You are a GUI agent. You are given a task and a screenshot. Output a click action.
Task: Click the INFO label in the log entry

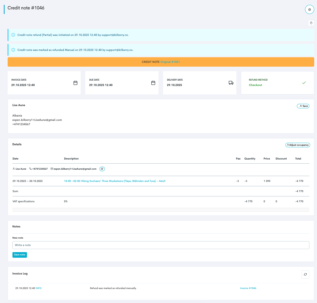(38, 288)
